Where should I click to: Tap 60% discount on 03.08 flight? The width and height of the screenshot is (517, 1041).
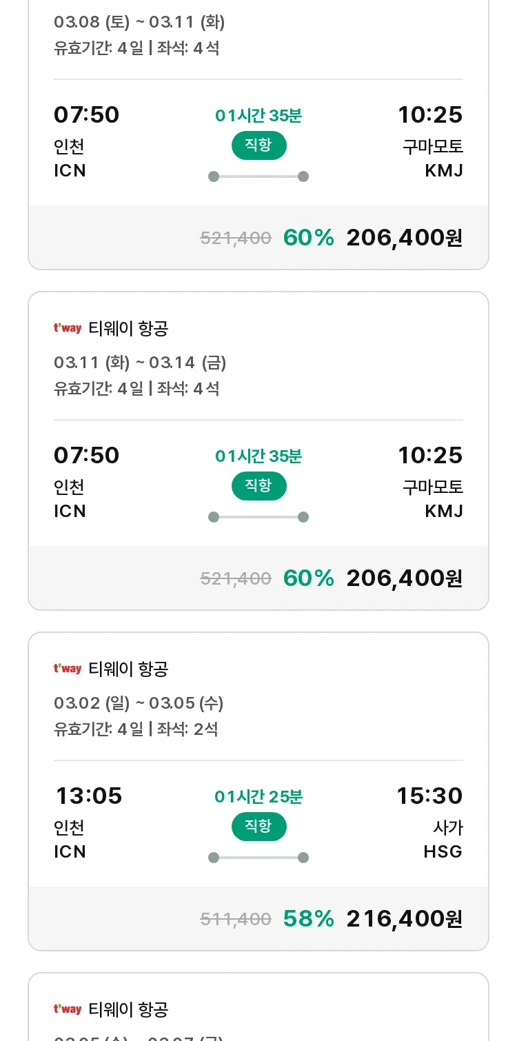(309, 238)
